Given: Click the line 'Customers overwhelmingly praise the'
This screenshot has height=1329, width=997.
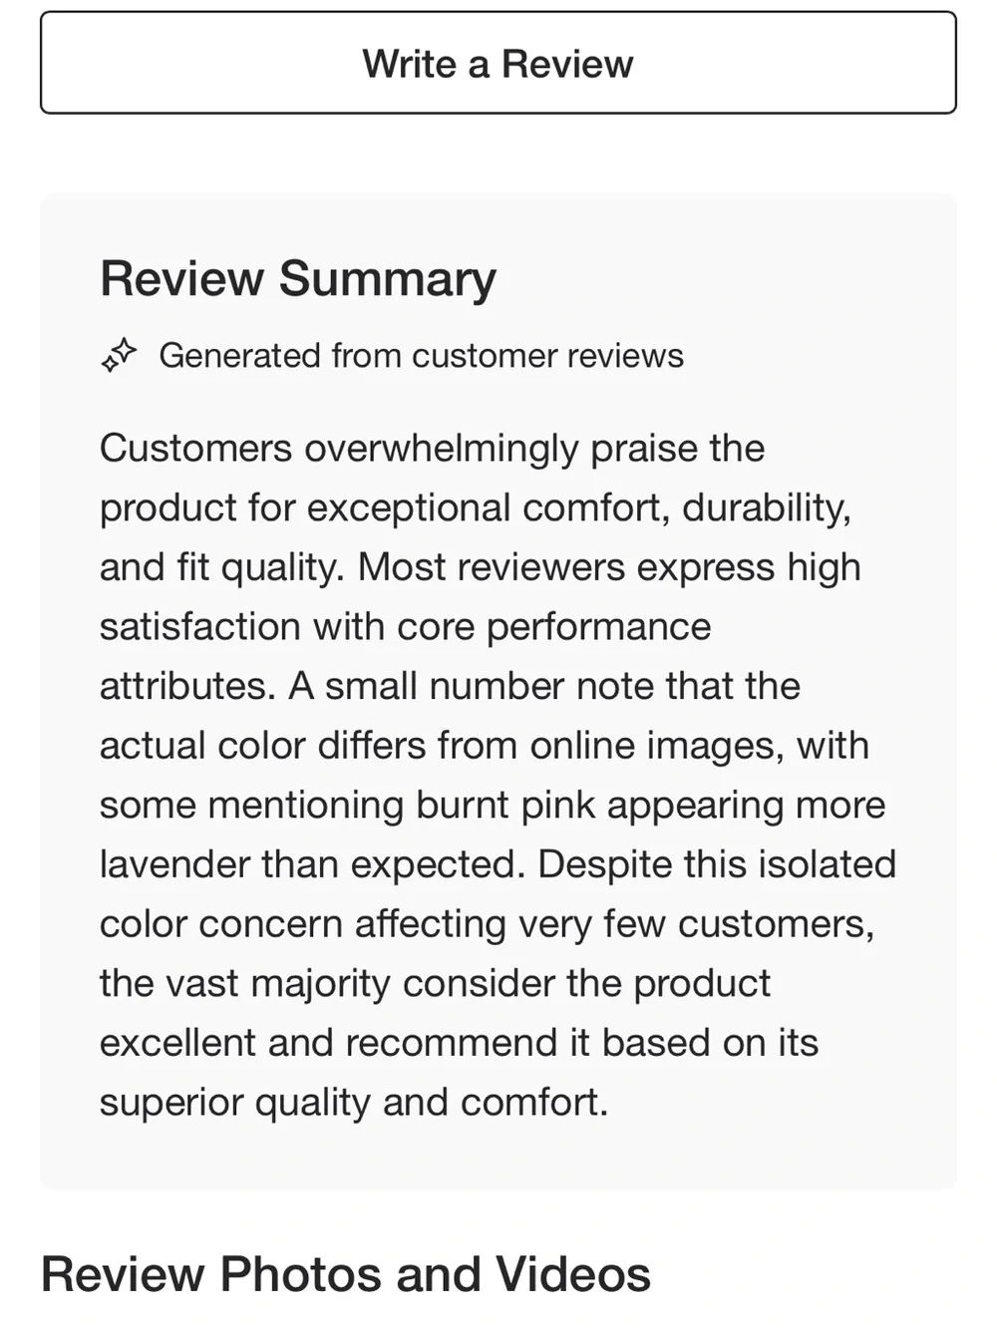Looking at the screenshot, I should [432, 449].
